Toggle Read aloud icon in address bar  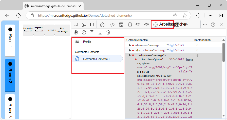(175, 15)
